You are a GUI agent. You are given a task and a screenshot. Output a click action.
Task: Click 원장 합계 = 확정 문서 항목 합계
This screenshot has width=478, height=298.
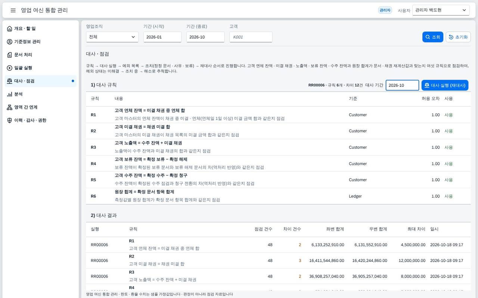(145, 192)
